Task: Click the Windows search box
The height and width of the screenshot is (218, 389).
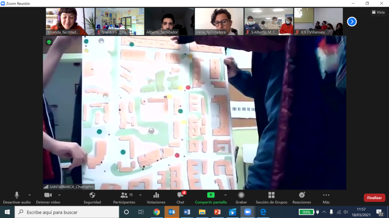Action: tap(67, 212)
